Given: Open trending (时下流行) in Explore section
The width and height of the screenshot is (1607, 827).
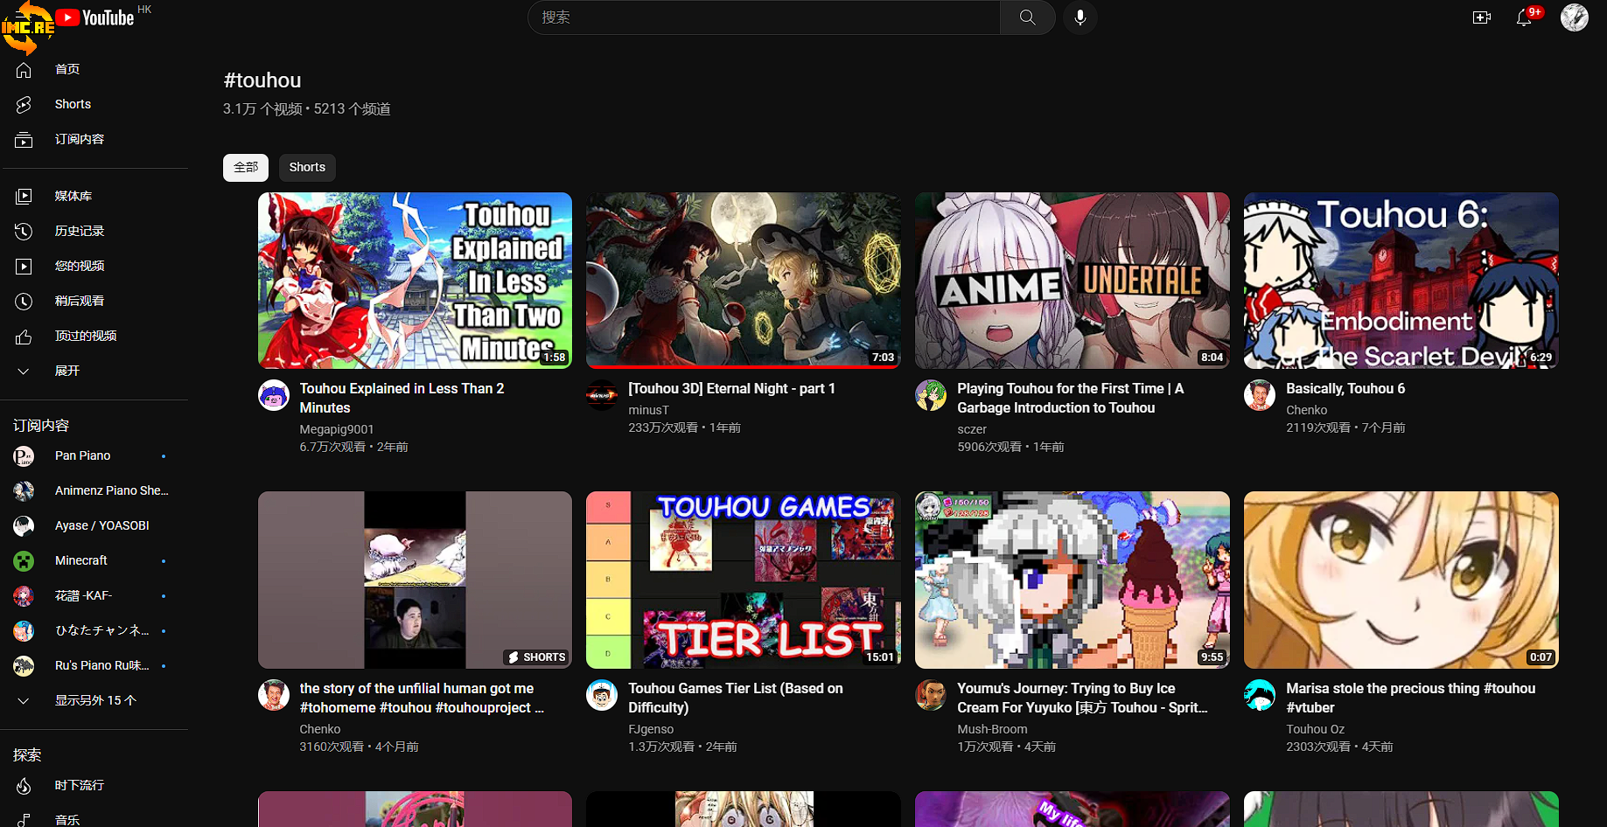Looking at the screenshot, I should point(79,785).
